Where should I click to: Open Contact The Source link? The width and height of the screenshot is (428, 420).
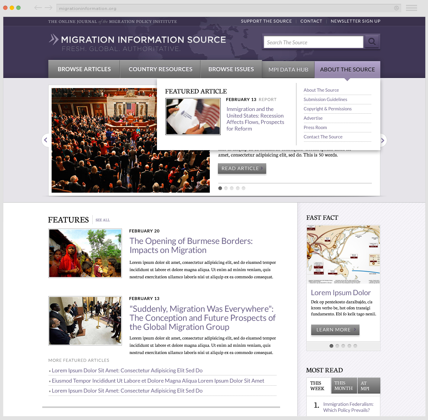point(323,137)
